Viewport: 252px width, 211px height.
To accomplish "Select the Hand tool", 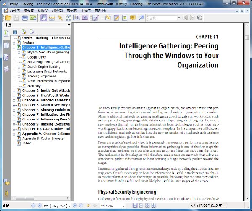I will 44,18.
